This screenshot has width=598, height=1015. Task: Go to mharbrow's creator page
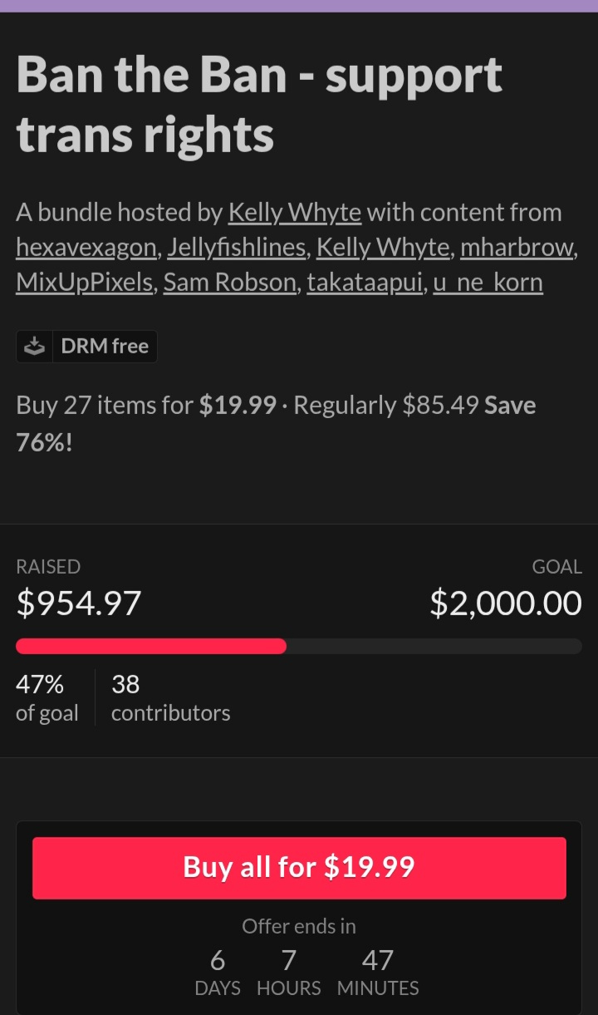pyautogui.click(x=517, y=248)
